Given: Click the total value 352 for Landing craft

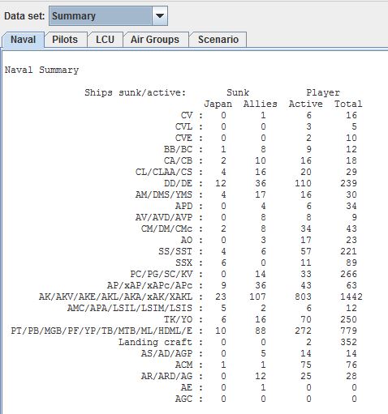Looking at the screenshot, I should 348,342.
